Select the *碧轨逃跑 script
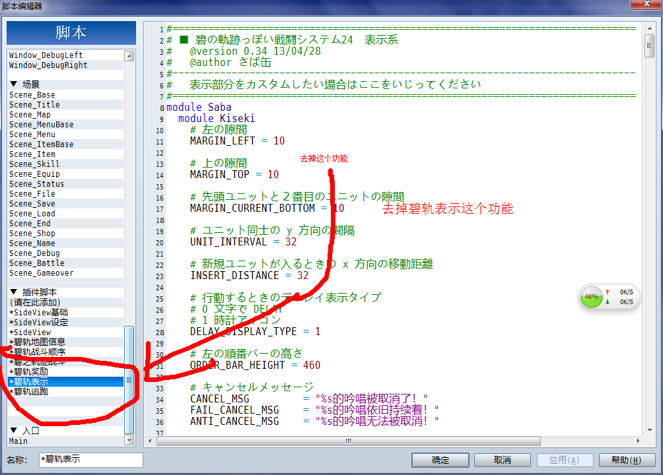Viewport: 663px width, 475px height. pyautogui.click(x=65, y=391)
